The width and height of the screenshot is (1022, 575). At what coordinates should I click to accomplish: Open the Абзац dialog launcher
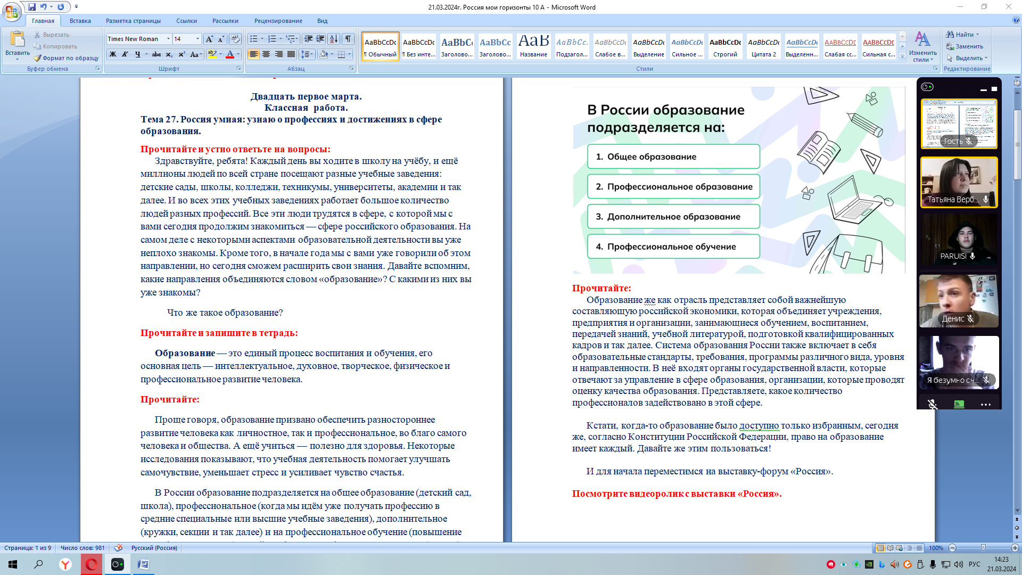coord(352,69)
